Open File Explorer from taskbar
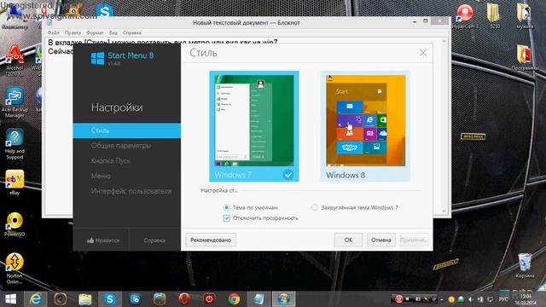This screenshot has width=546, height=307. click(x=85, y=299)
